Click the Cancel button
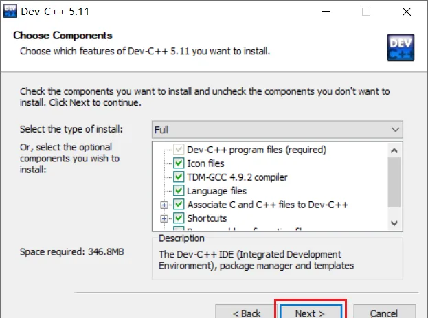428x318 pixels. (385, 312)
